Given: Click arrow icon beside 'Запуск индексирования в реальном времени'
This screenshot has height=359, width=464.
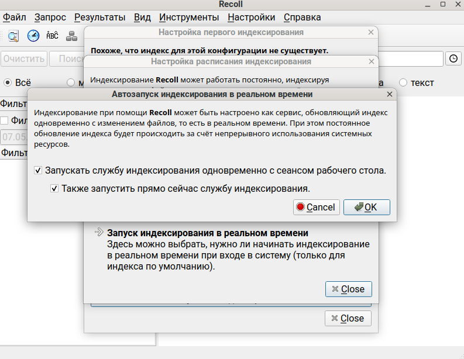Looking at the screenshot, I should coord(99,232).
